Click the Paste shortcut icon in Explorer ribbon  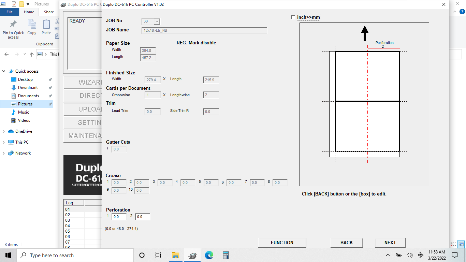click(x=57, y=36)
